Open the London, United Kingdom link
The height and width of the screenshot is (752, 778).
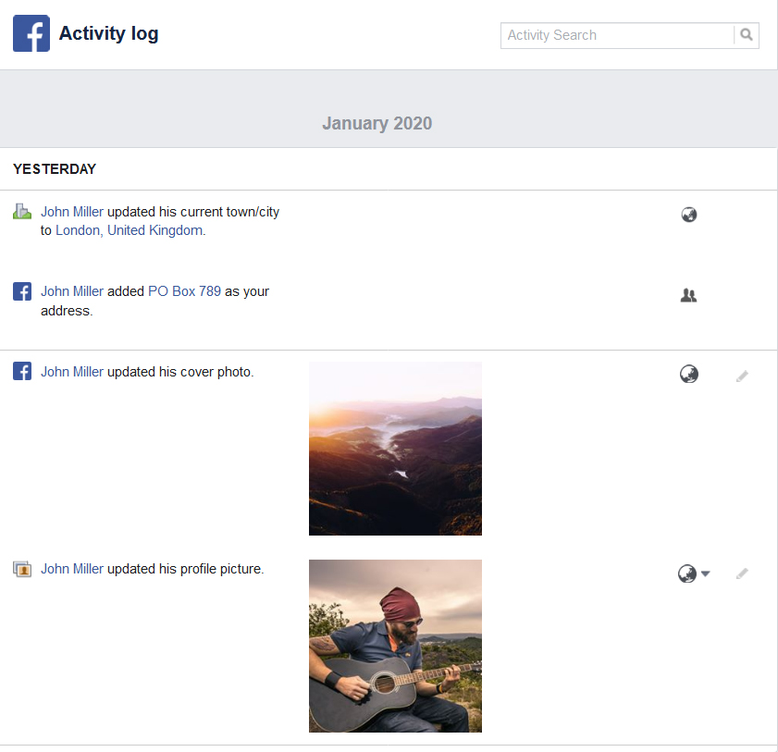129,230
